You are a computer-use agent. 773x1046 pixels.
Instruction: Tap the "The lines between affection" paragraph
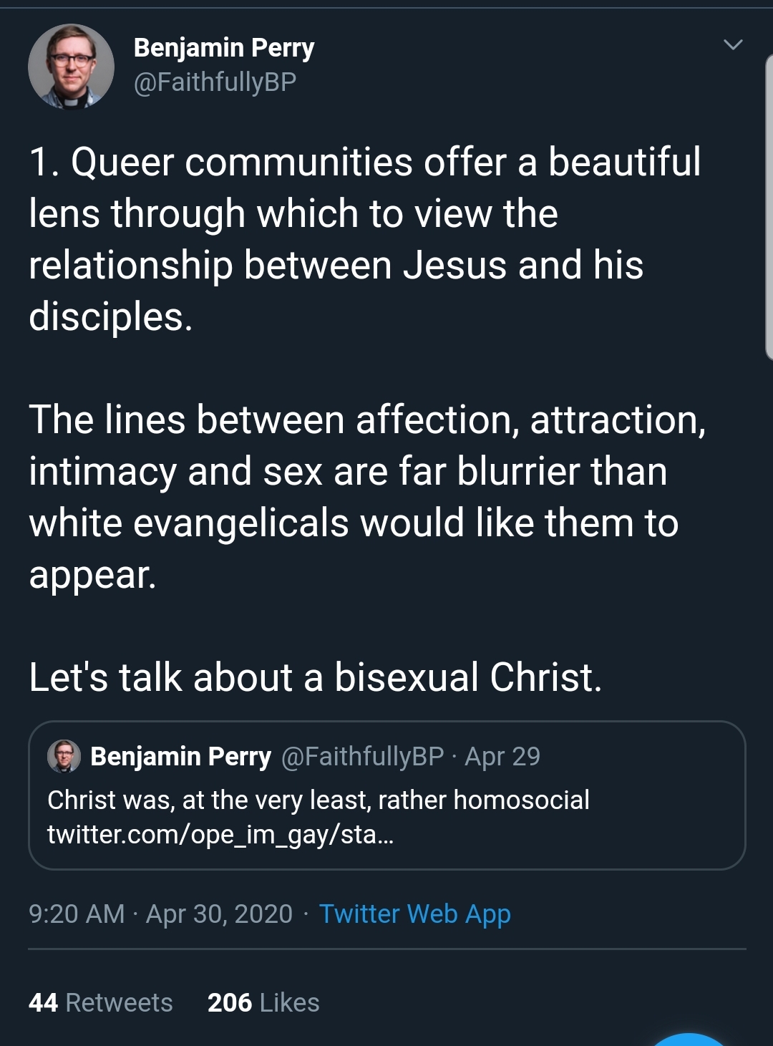coord(358,497)
